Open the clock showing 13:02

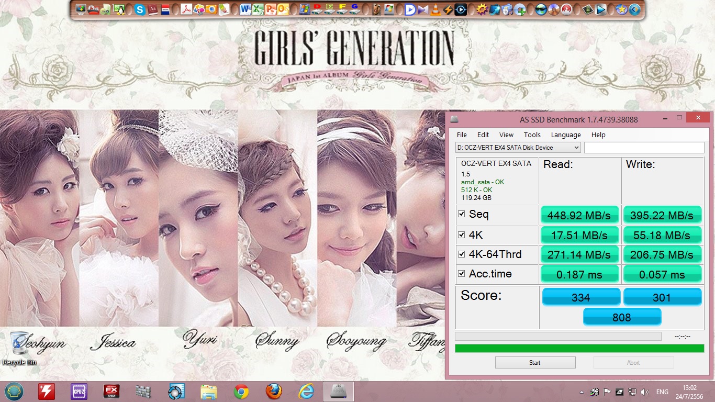tap(690, 392)
